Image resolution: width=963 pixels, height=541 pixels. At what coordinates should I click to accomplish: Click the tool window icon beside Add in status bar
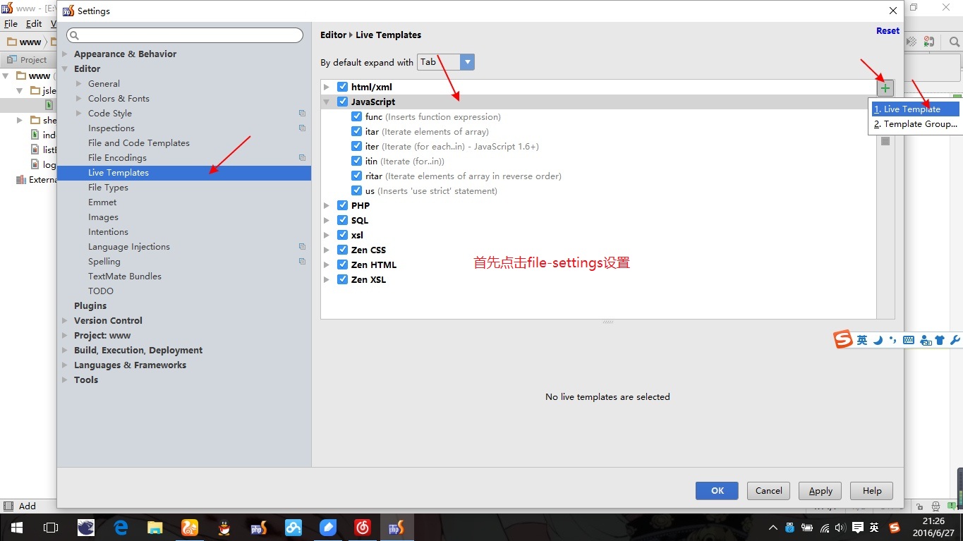coord(8,506)
